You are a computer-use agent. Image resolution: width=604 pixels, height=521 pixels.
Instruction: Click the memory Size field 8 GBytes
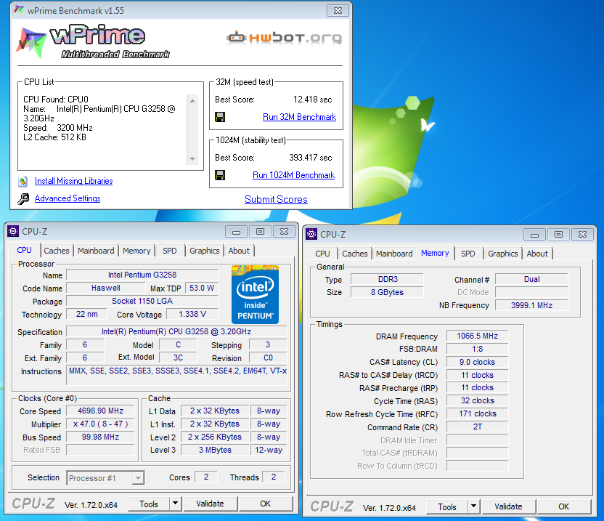click(388, 292)
